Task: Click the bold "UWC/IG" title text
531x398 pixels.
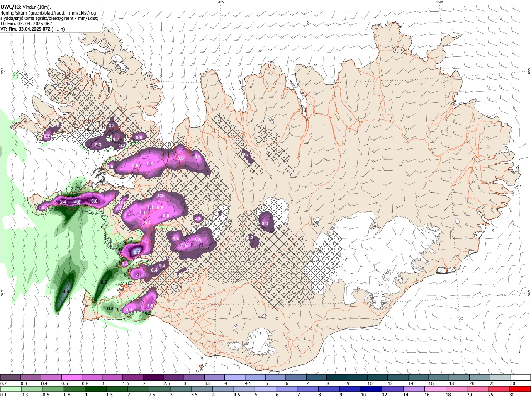Action: point(10,7)
